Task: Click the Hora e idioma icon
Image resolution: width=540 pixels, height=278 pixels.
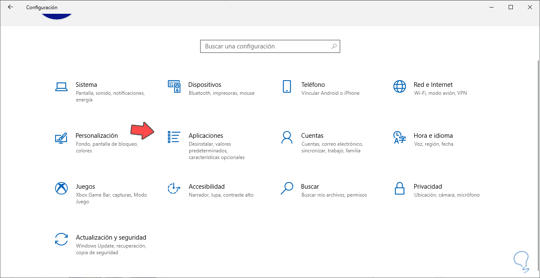Action: 400,137
